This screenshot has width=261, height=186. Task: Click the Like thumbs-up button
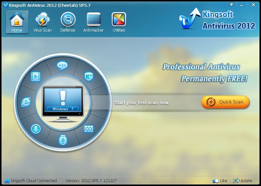220,181
